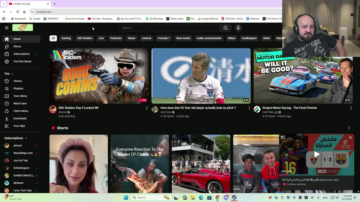Open options for ARC Raiders Day 4 video

pyautogui.click(x=147, y=108)
